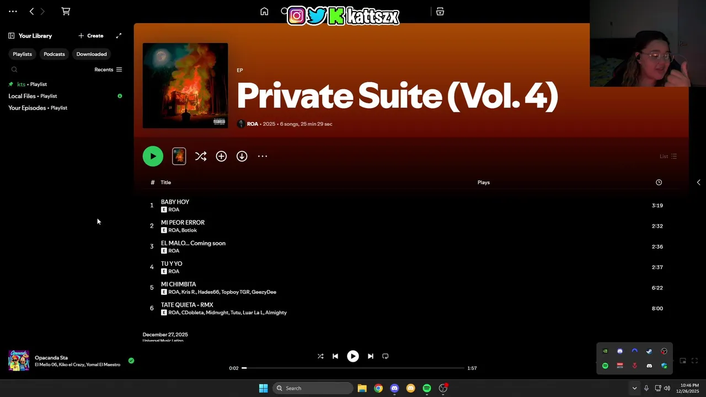
Task: Open Steam from the tray overflow
Action: pyautogui.click(x=649, y=351)
